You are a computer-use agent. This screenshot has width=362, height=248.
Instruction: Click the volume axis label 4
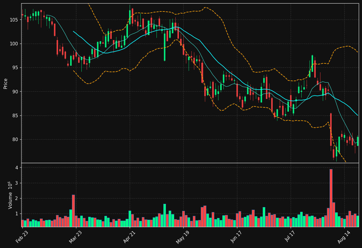tap(17, 168)
